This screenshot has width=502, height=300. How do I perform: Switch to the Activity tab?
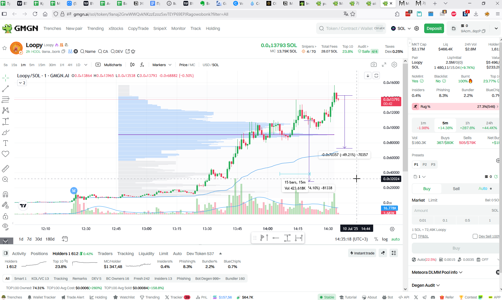[19, 254]
